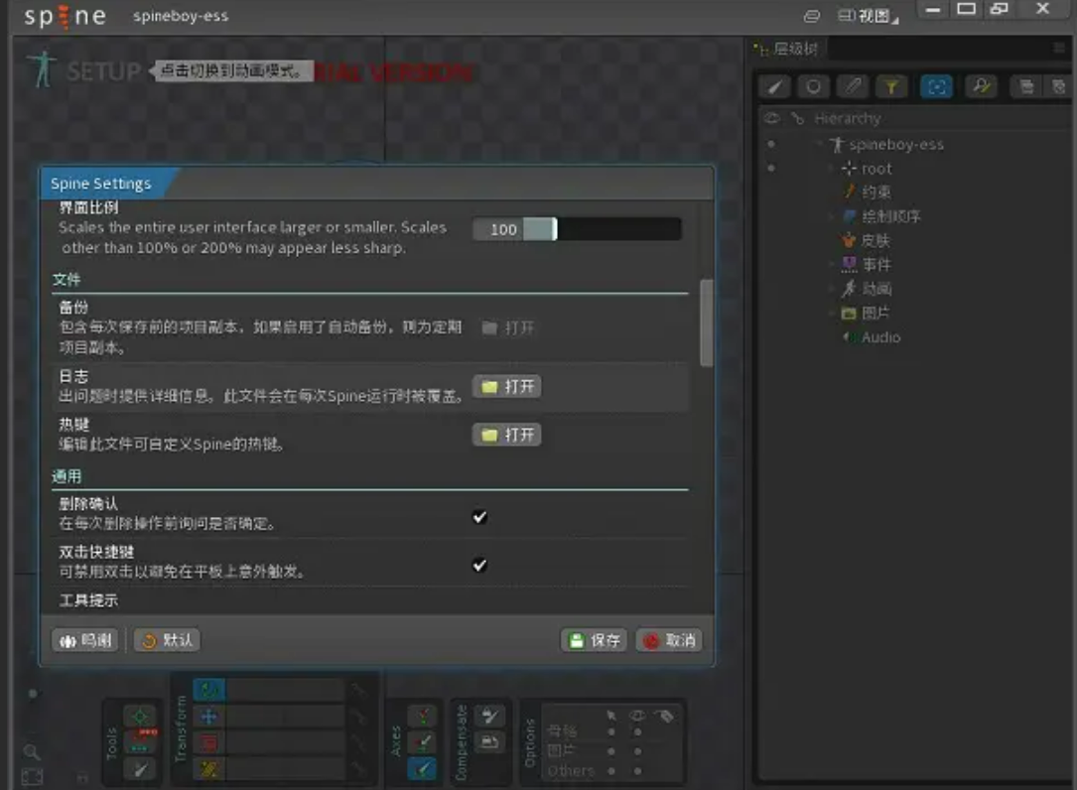Viewport: 1077px width, 790px height.
Task: Toggle visibility dot for root row
Action: tap(771, 169)
